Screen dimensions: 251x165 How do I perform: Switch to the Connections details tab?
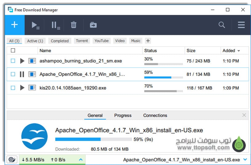pos(155,115)
